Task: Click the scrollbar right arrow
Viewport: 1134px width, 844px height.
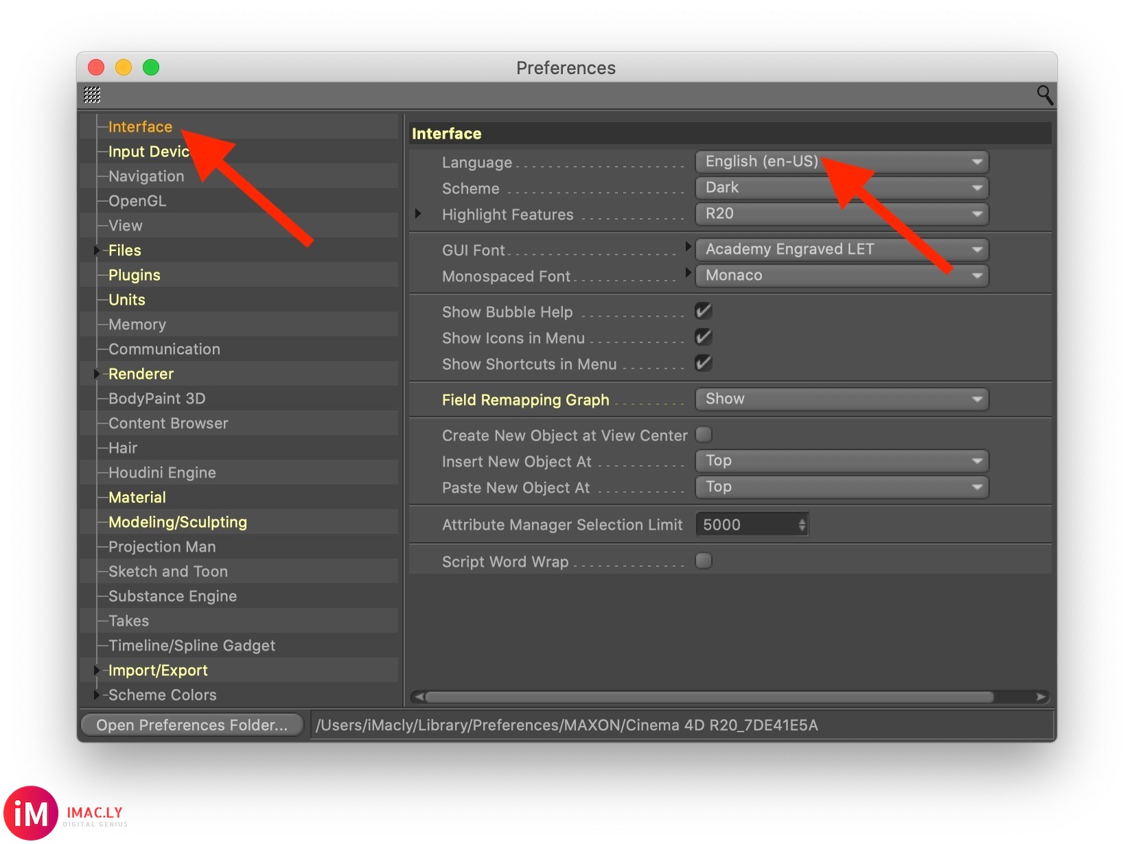Action: [1041, 697]
